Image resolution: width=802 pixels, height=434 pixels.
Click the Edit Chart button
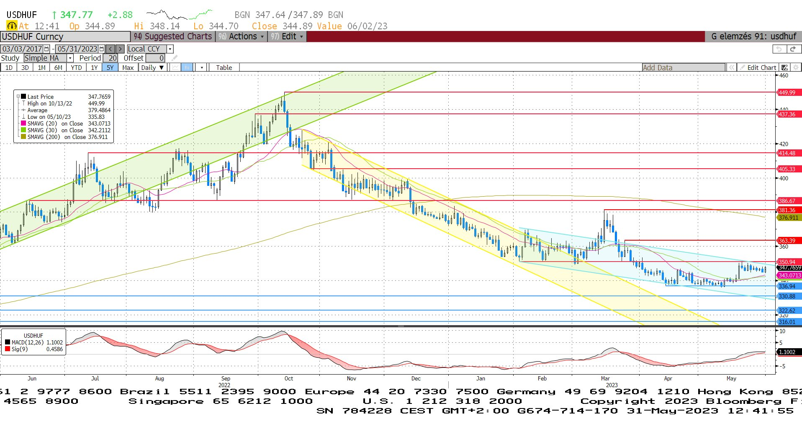tap(758, 67)
